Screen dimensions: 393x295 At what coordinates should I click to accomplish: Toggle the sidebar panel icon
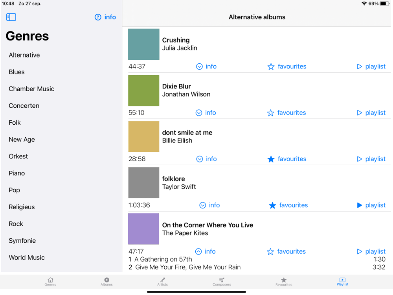(11, 17)
